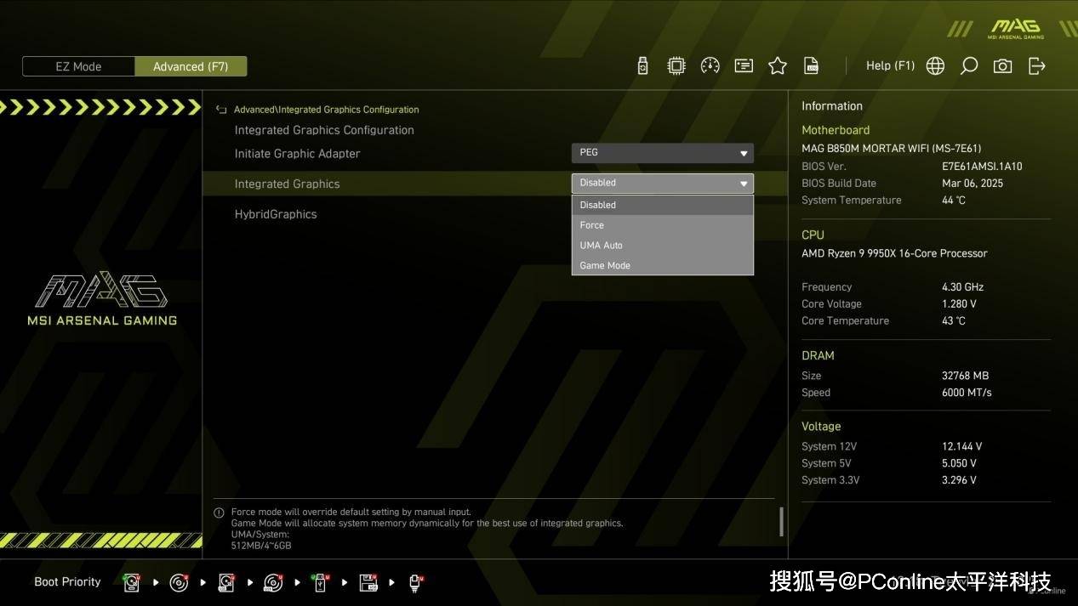
Task: Switch to Advanced (F7) mode
Action: pos(191,66)
